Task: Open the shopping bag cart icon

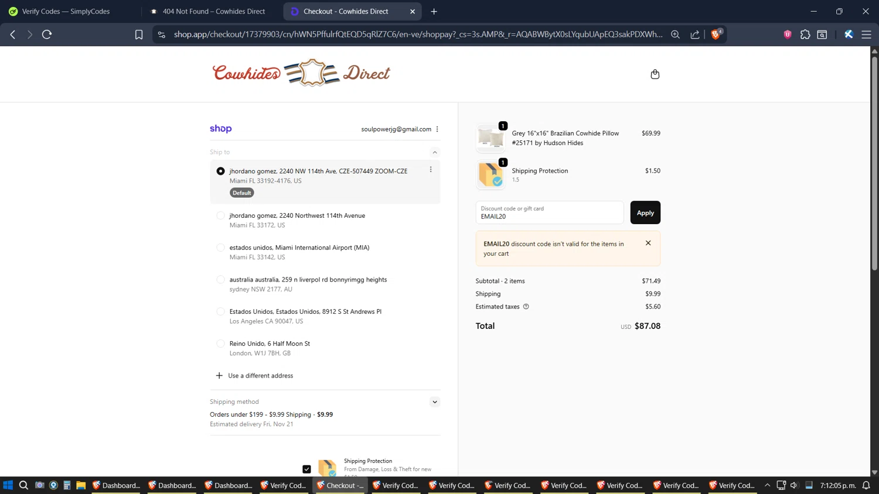Action: [655, 74]
